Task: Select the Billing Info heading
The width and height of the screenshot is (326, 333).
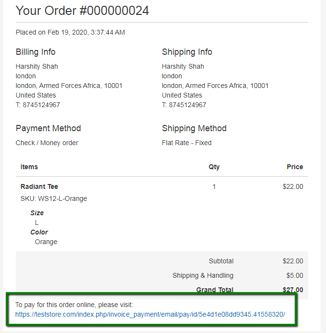Action: pos(36,52)
